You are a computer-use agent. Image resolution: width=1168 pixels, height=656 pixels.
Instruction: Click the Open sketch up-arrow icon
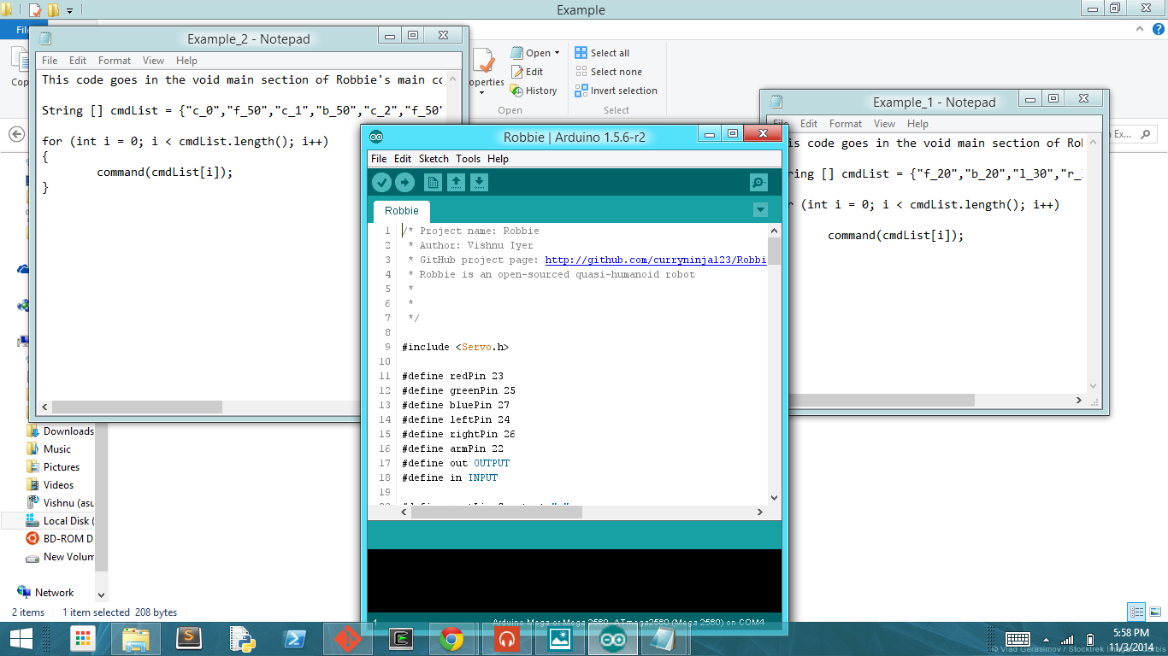(457, 182)
